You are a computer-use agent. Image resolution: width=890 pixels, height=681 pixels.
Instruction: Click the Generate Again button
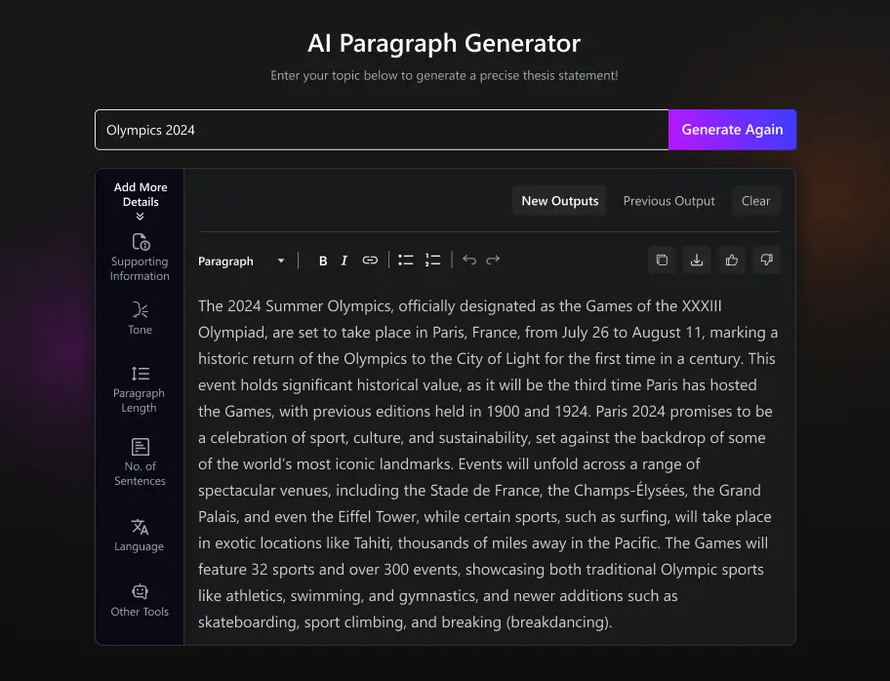pos(732,130)
